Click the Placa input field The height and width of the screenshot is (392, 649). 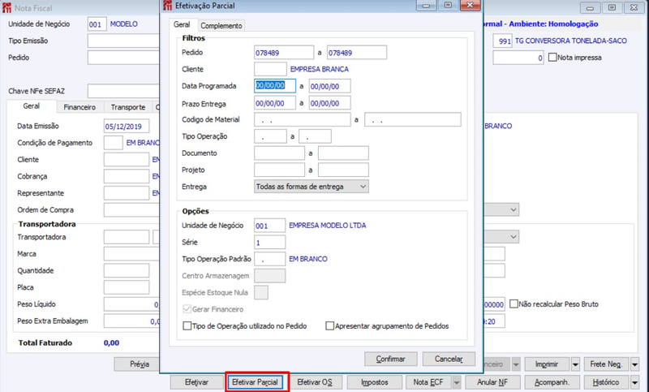pos(127,287)
